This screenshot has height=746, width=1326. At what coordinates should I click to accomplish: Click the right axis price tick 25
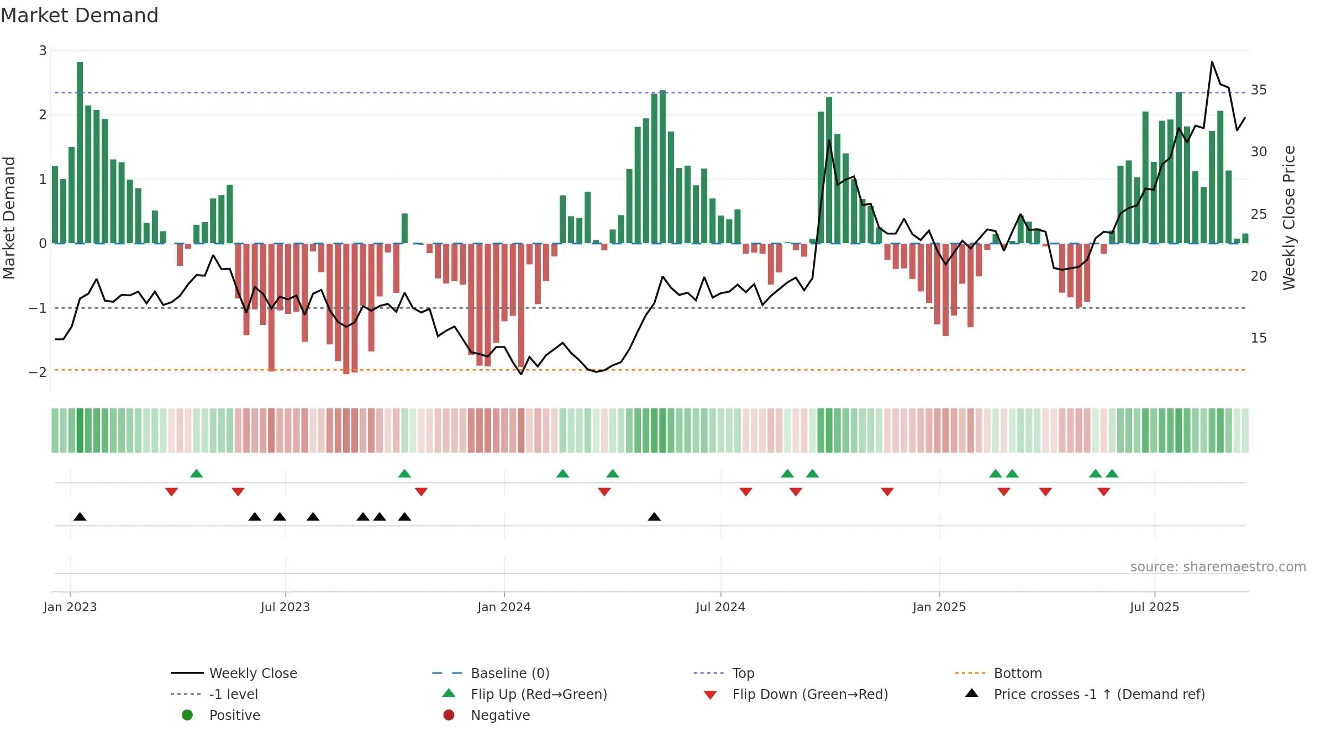pyautogui.click(x=1259, y=214)
